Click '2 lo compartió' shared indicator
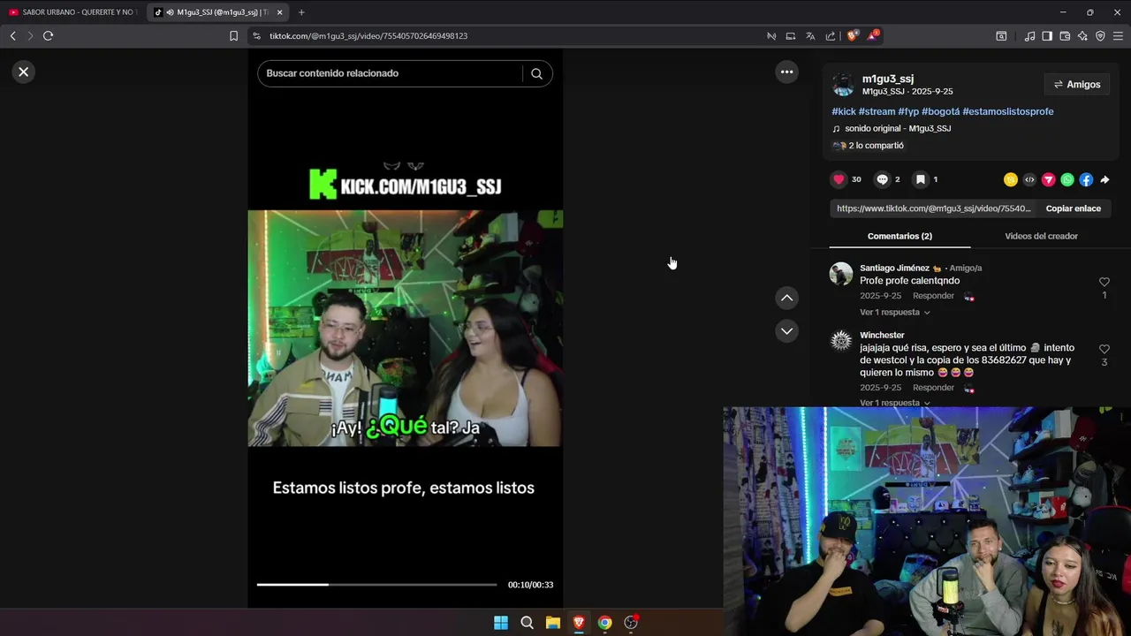Screen dimensions: 1131x636 click(x=868, y=146)
